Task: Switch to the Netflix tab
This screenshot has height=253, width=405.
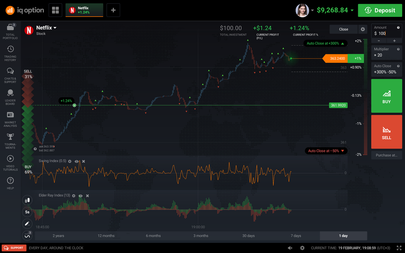Action: point(84,10)
